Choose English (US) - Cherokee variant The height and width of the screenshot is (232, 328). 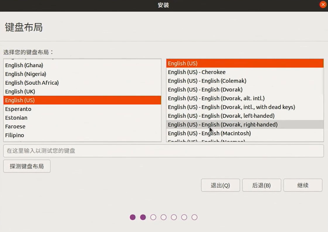point(245,72)
